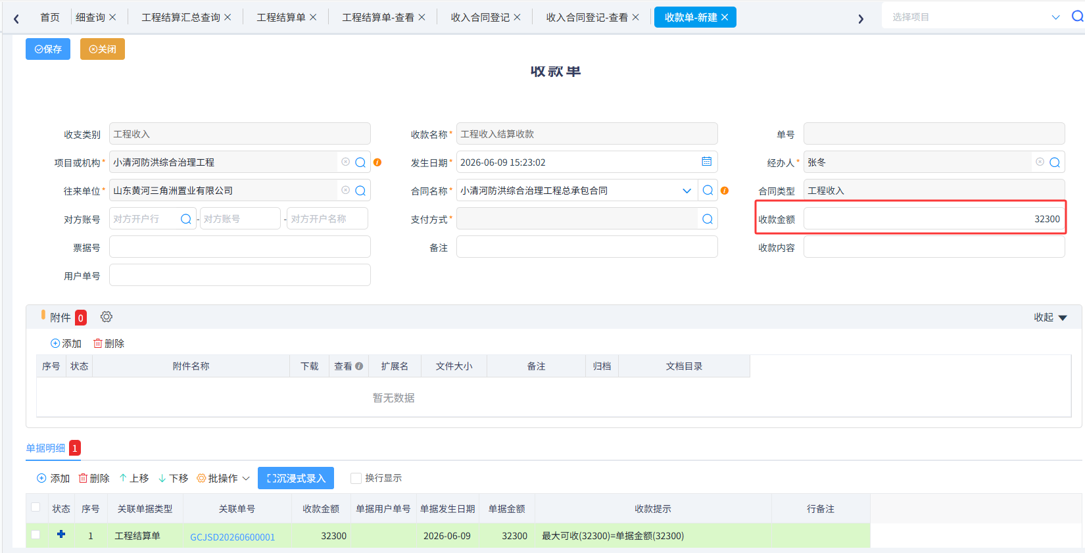The height and width of the screenshot is (553, 1085).
Task: Search for 对方开户行 bank
Action: [x=186, y=219]
